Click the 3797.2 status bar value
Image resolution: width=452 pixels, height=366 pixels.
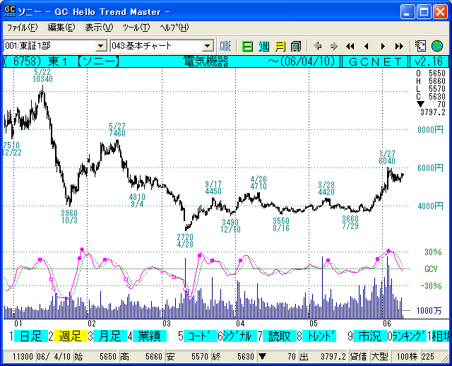tap(333, 357)
